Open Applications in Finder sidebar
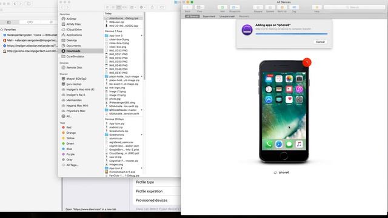Image resolution: width=388 pixels, height=218 pixels. click(x=74, y=35)
